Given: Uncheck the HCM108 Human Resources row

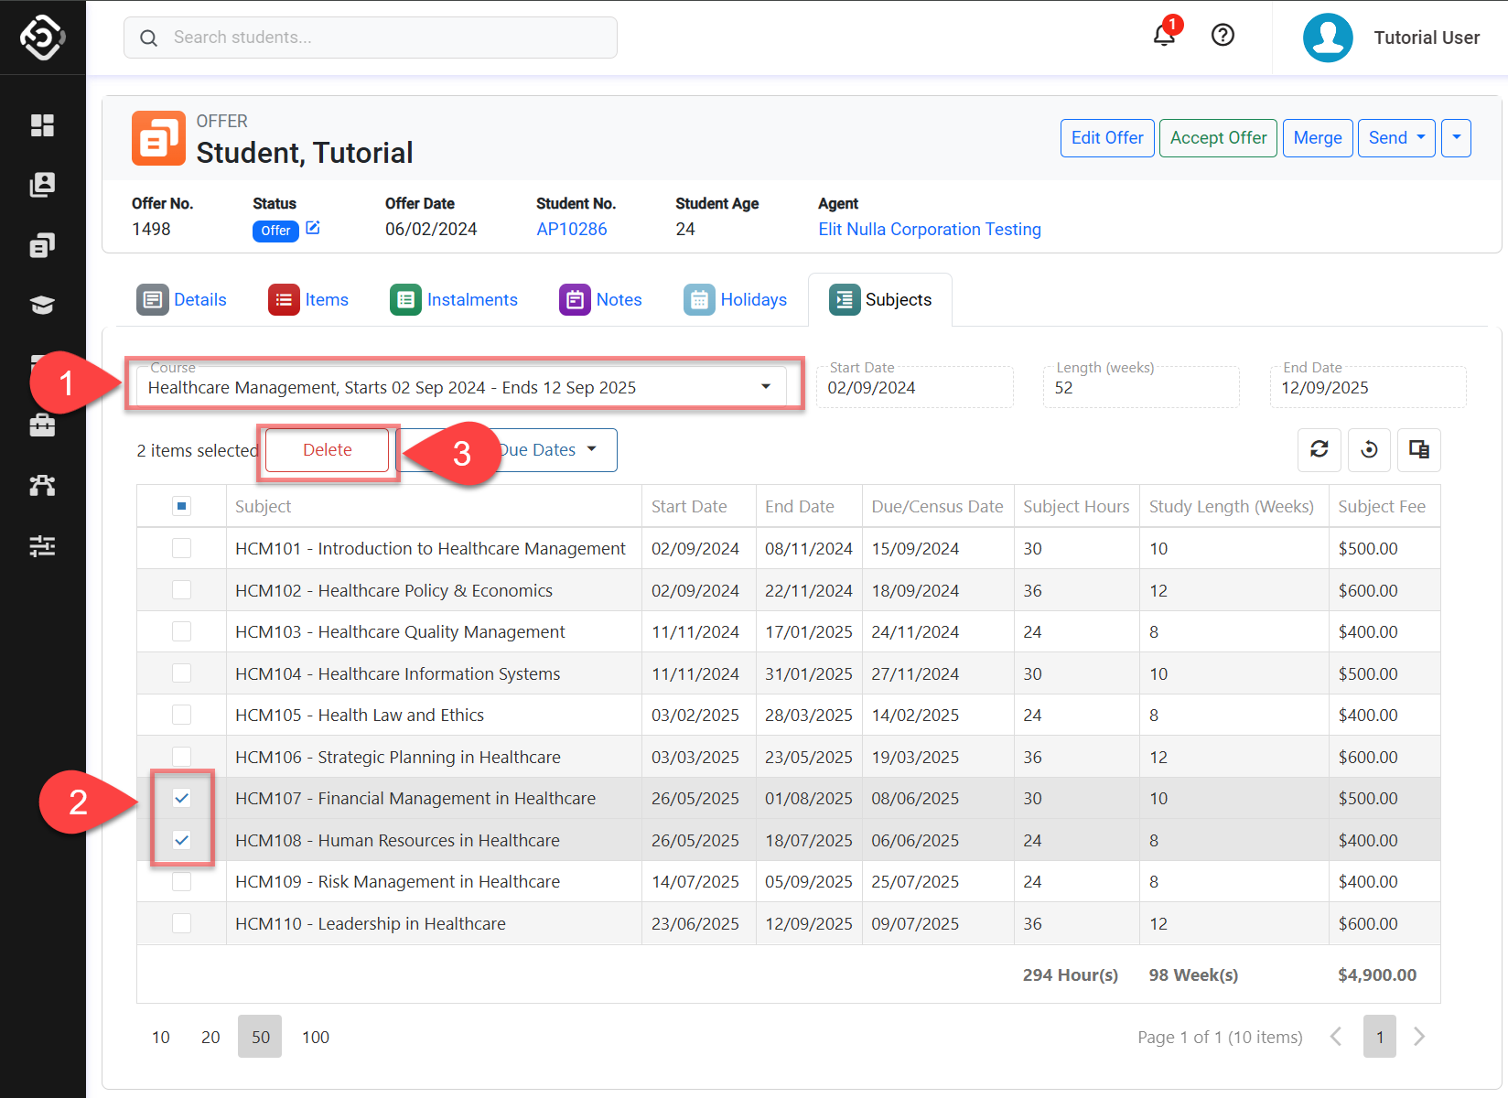Looking at the screenshot, I should click(x=181, y=840).
